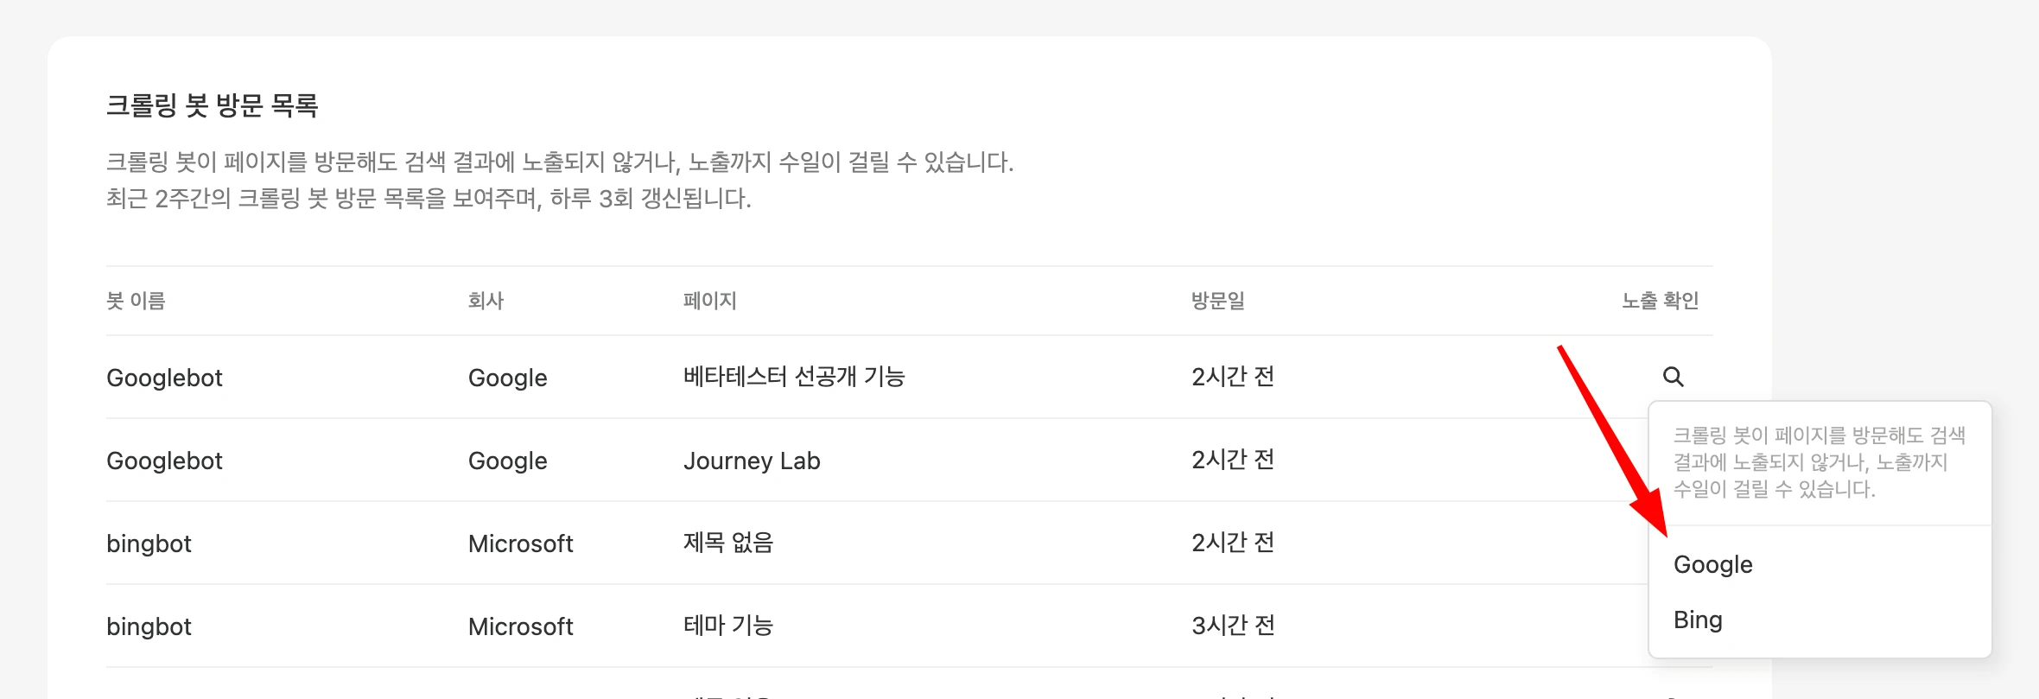Click the 페이지 column header
Viewport: 2039px width, 699px height.
(x=709, y=301)
